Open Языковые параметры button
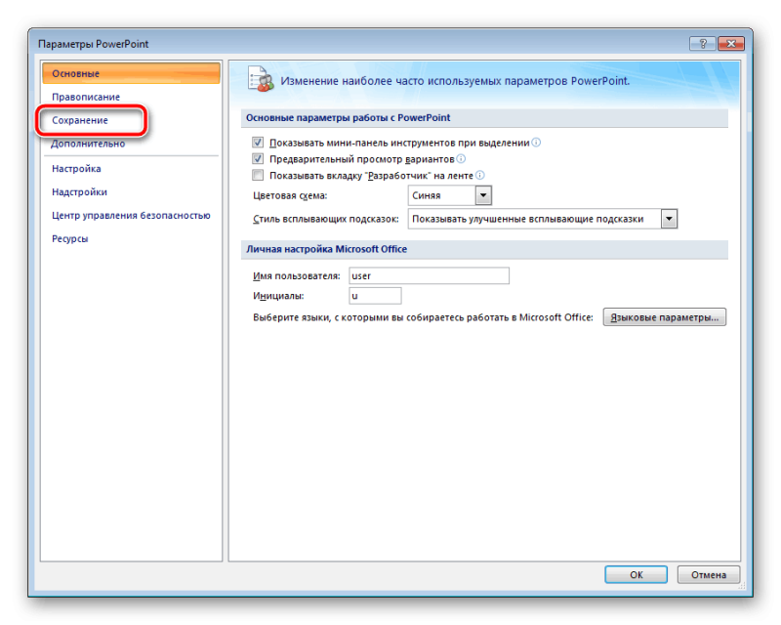Screen dimensions: 781x625 click(x=665, y=317)
